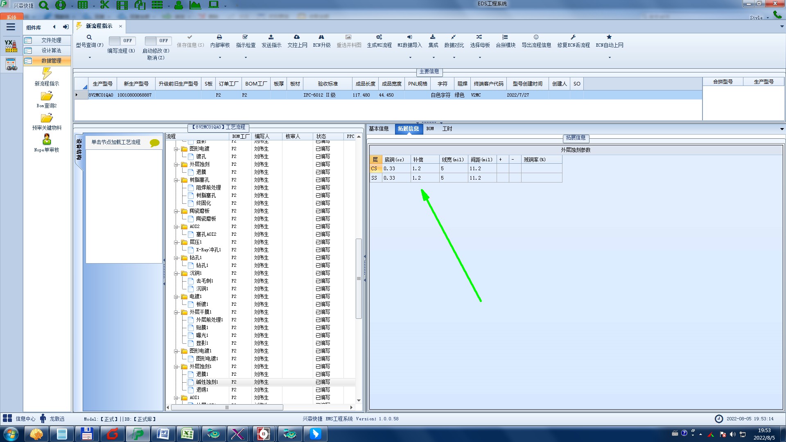
Task: Click 单击节点加载工艺流程 button
Action: (116, 142)
